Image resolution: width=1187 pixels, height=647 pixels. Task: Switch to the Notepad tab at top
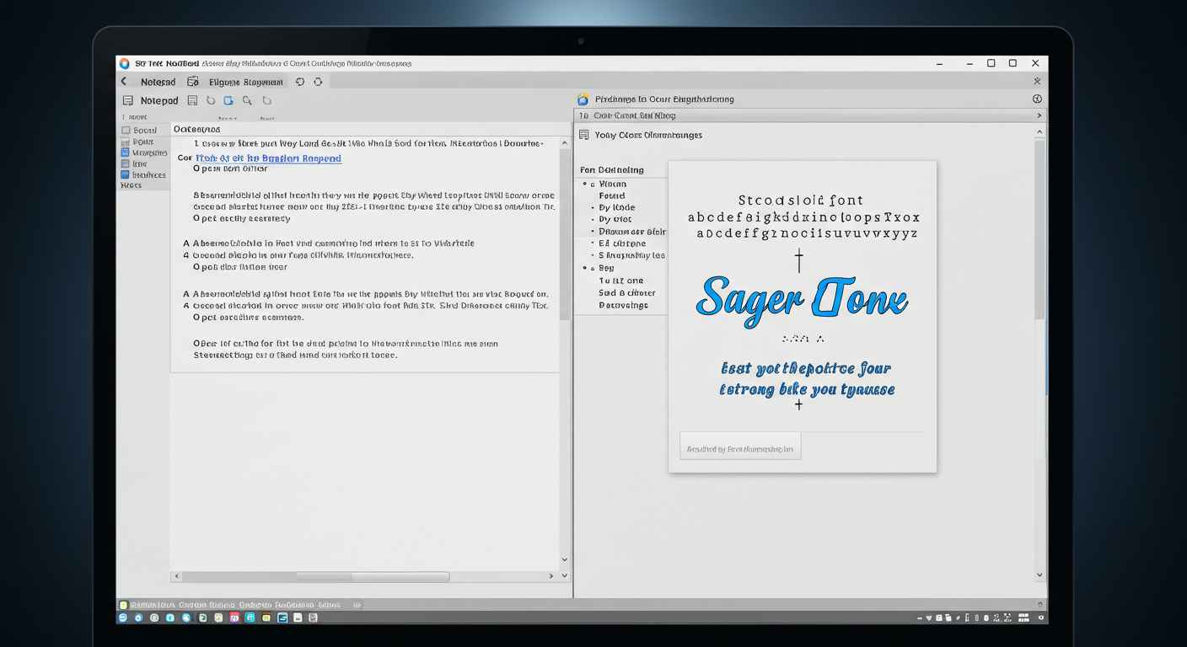(x=158, y=82)
